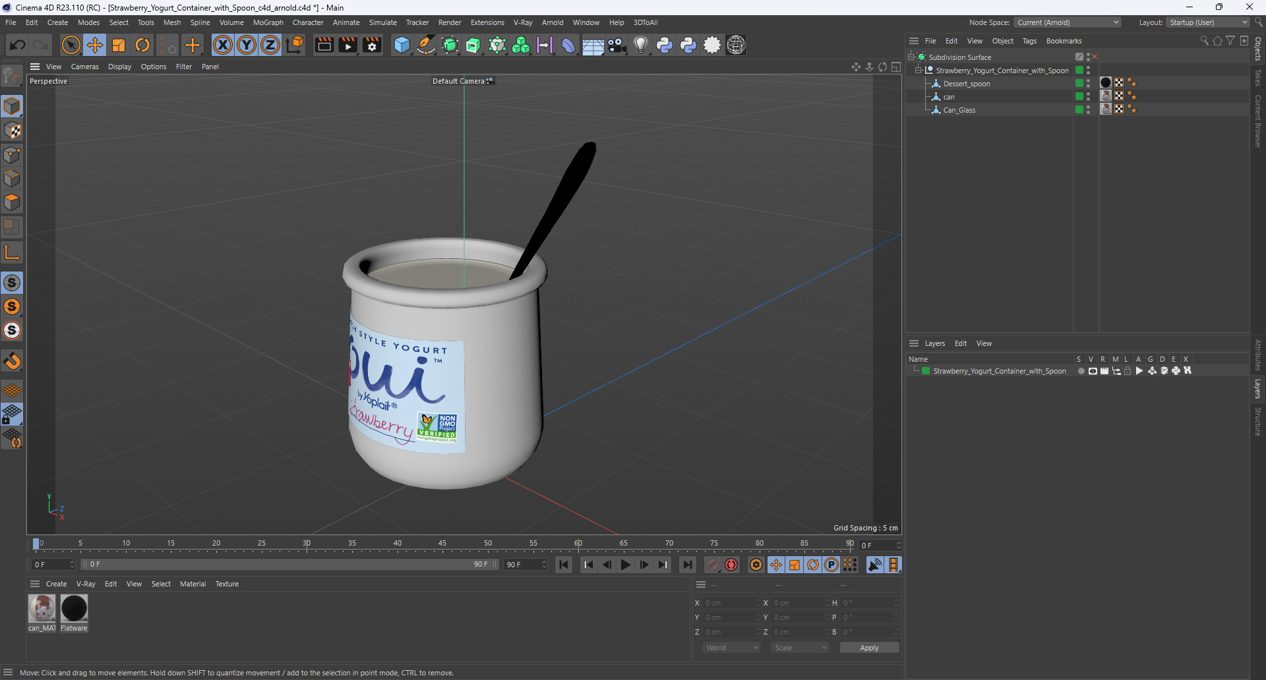Toggle Dessert_spoon layer color square
This screenshot has height=680, width=1266.
pos(1079,84)
